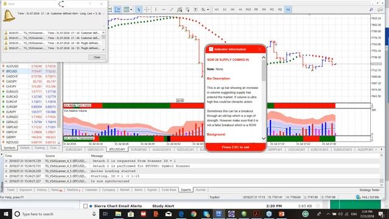Screen dimensions: 389x219
Task: Activate the crosshair tool
Action: [146, 10]
